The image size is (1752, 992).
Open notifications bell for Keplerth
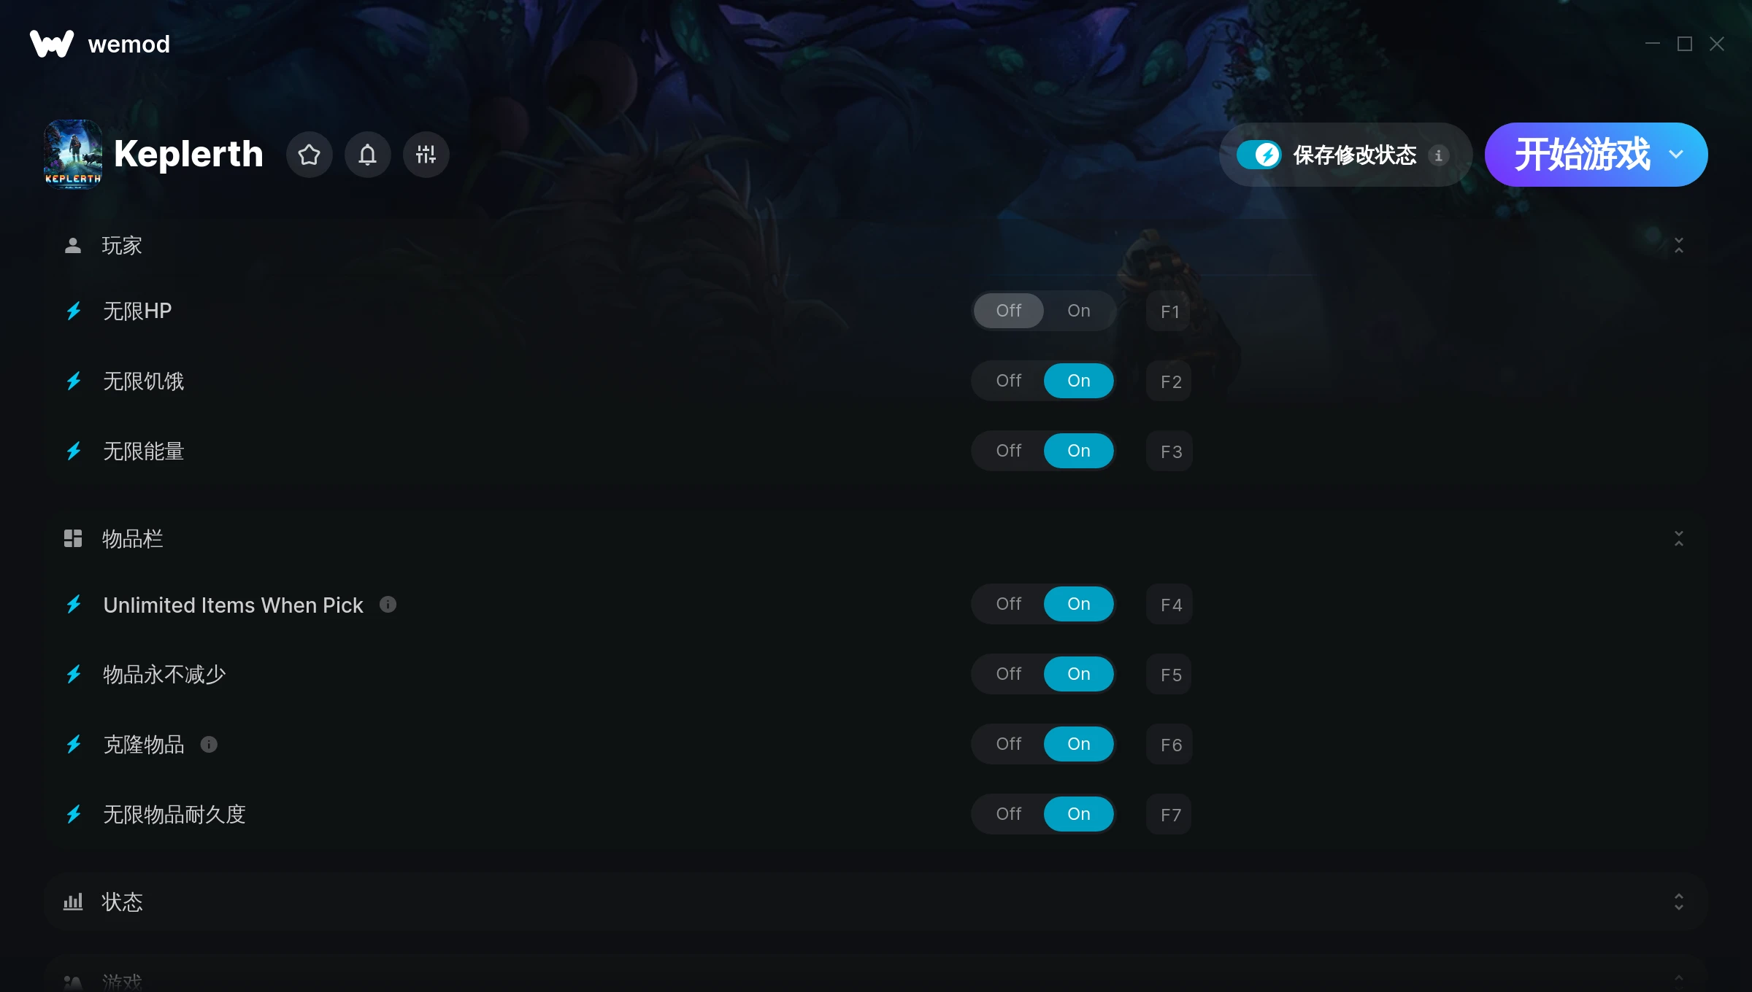coord(367,155)
